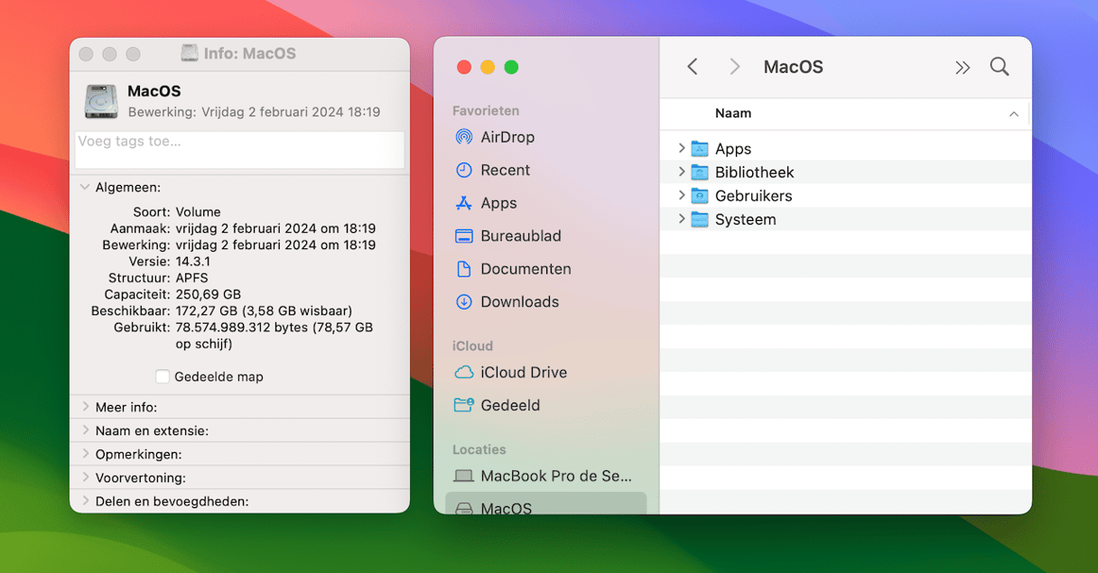Sort by the Naam column header
Viewport: 1098px width, 573px height.
point(733,114)
